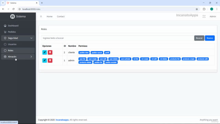Click the Sistema brand link
The image size is (220, 124).
(18, 17)
